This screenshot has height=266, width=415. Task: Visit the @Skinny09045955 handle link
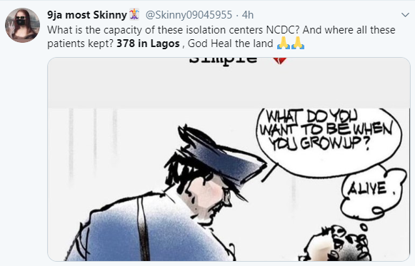click(189, 15)
